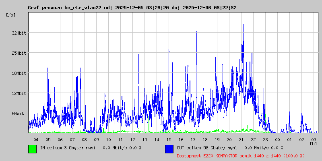Click hour label 14 on x-axis
The image size is (322, 161).
click(x=157, y=140)
